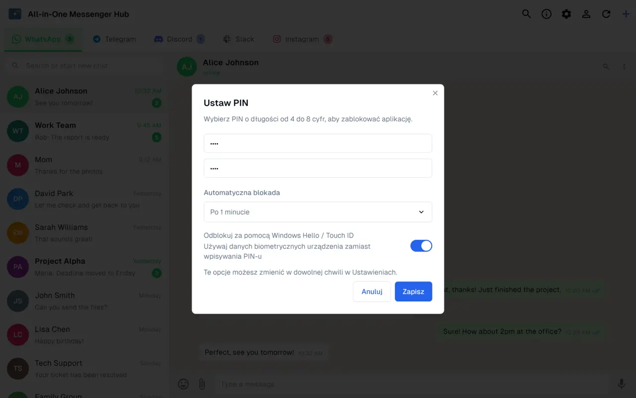The image size is (636, 398).
Task: Click the refresh icon in header
Action: click(x=606, y=14)
